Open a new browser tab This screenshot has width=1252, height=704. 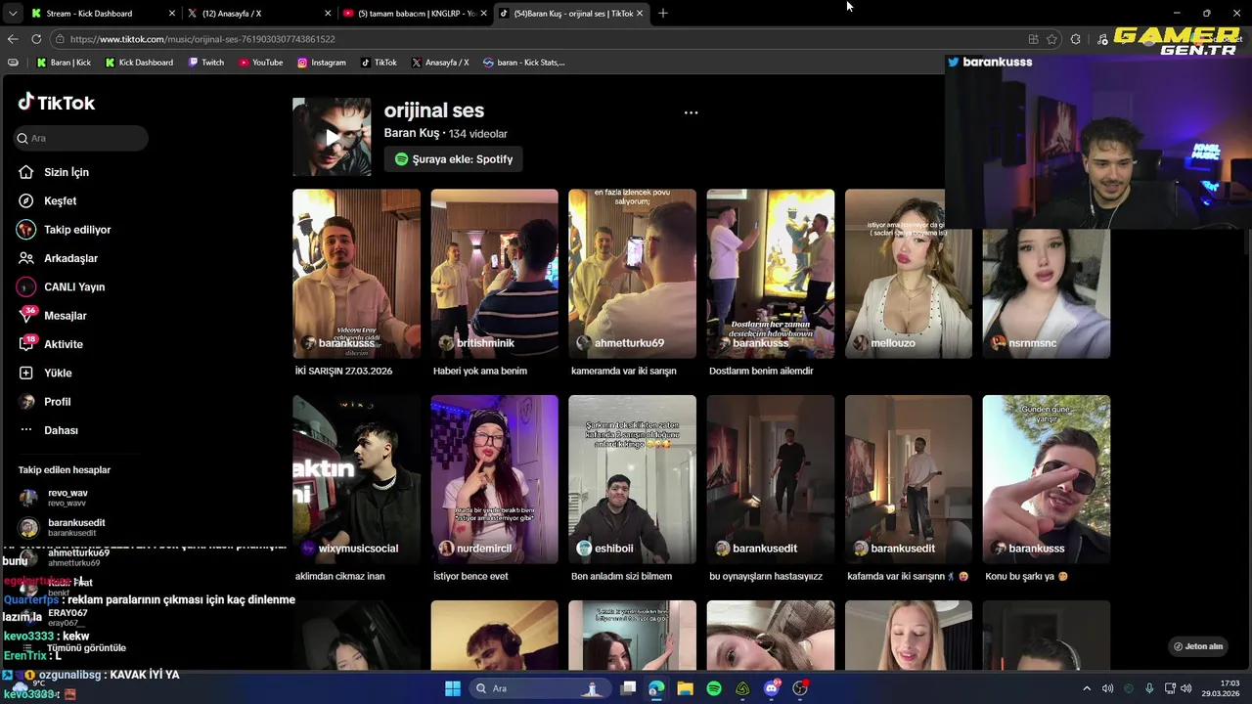tap(662, 14)
